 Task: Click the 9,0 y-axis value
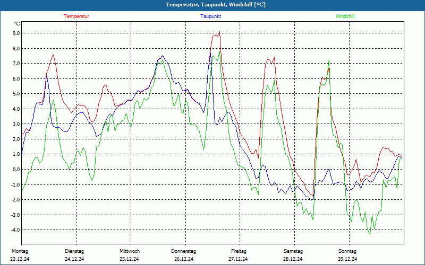(16, 33)
